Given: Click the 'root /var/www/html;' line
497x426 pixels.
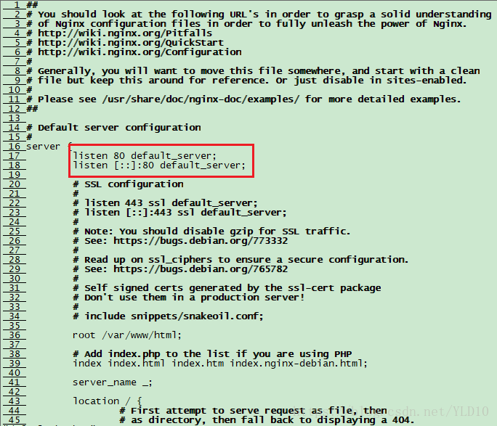Looking at the screenshot, I should [x=126, y=335].
